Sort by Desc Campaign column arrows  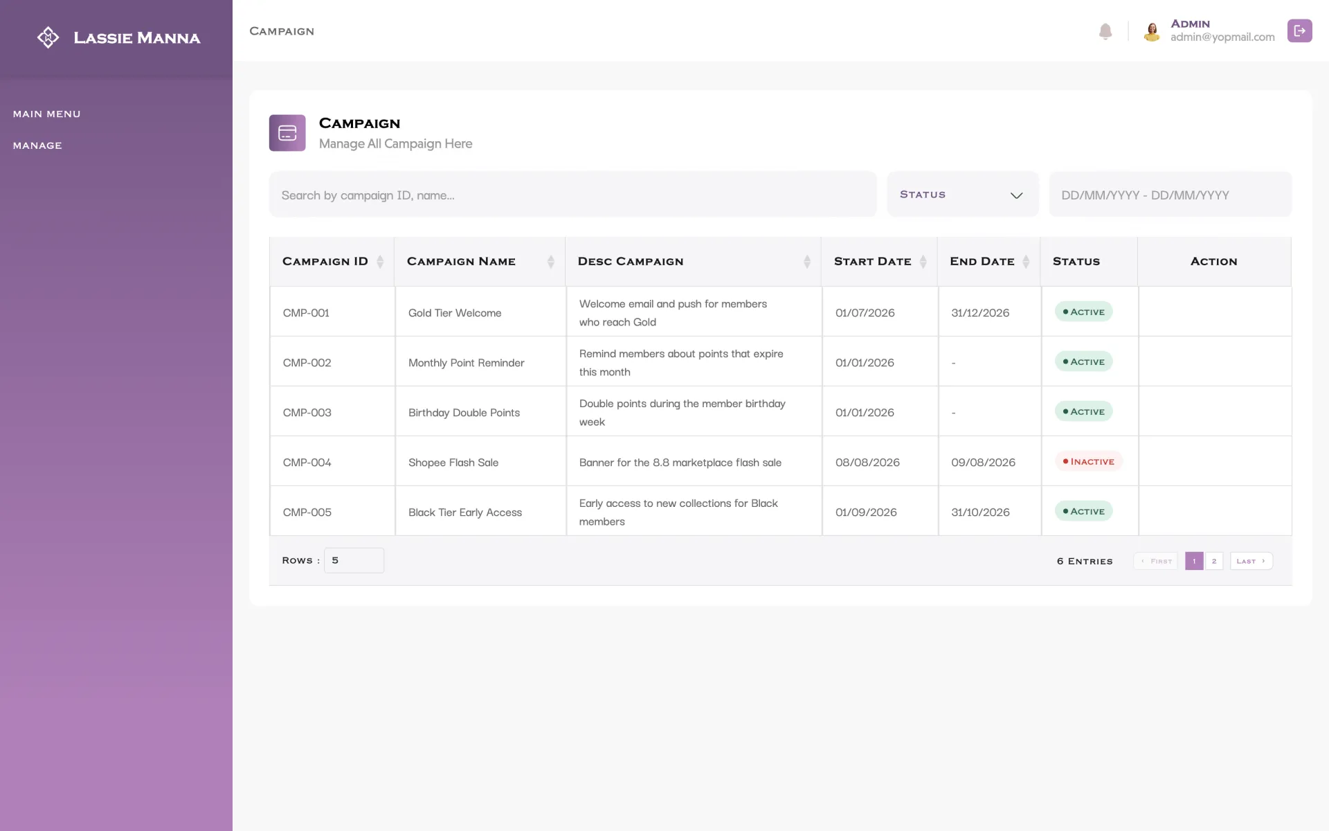[x=807, y=262]
